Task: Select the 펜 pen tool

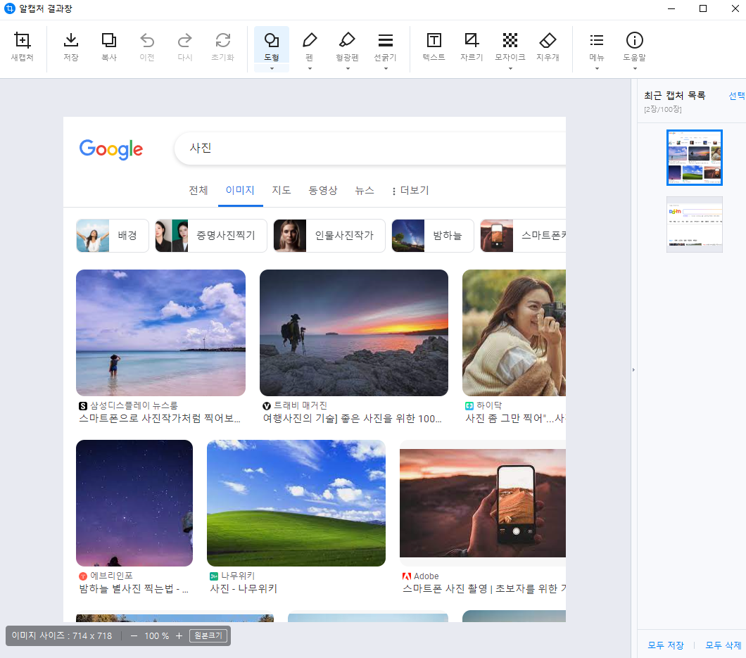Action: pos(310,45)
